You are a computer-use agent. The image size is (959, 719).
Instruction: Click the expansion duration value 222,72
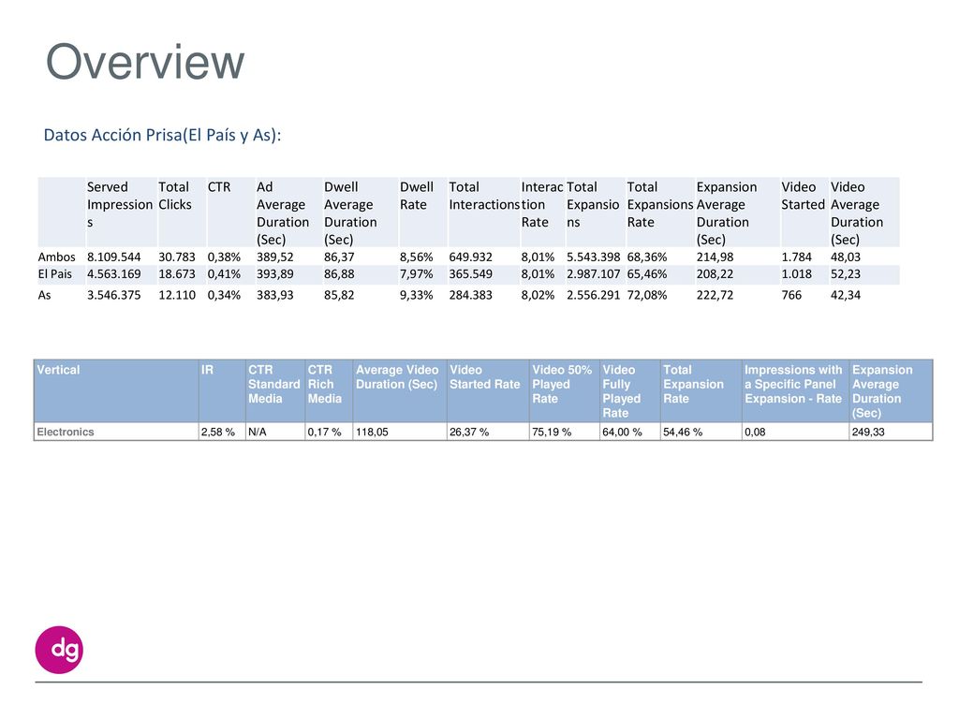pyautogui.click(x=715, y=295)
